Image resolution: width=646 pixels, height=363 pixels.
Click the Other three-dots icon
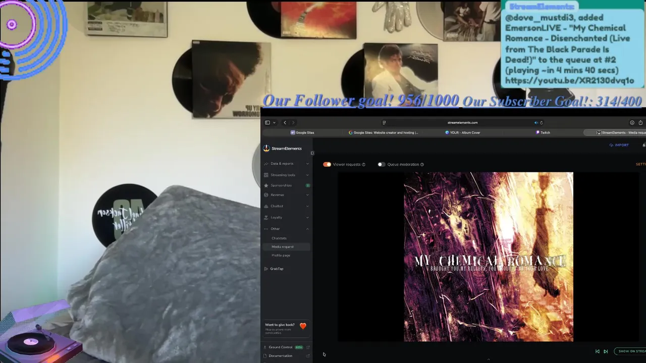266,229
